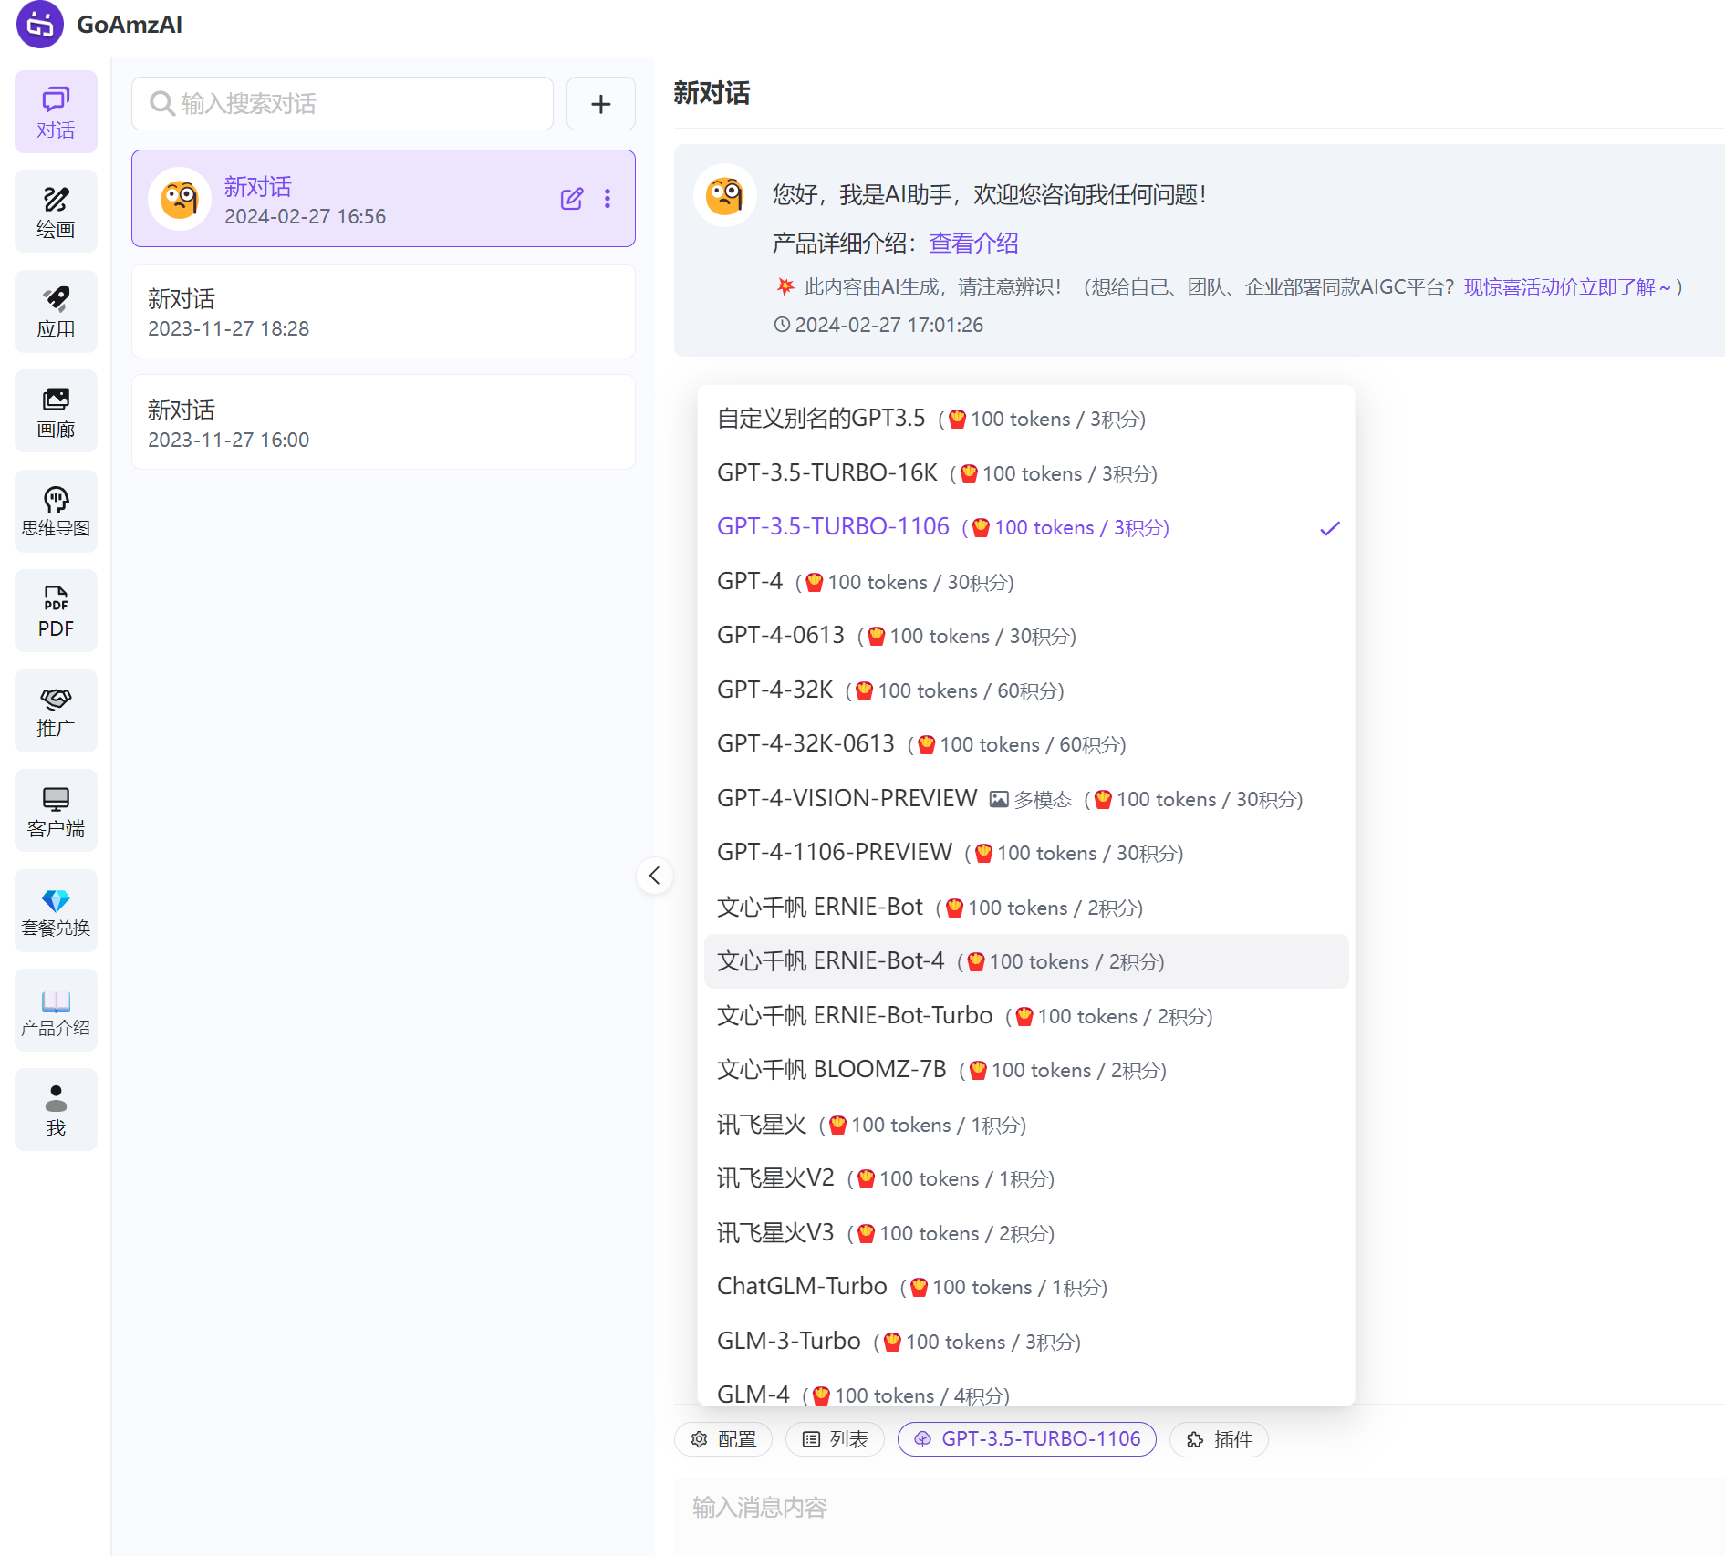
Task: Open the 思维导图 mind map section
Action: [56, 512]
